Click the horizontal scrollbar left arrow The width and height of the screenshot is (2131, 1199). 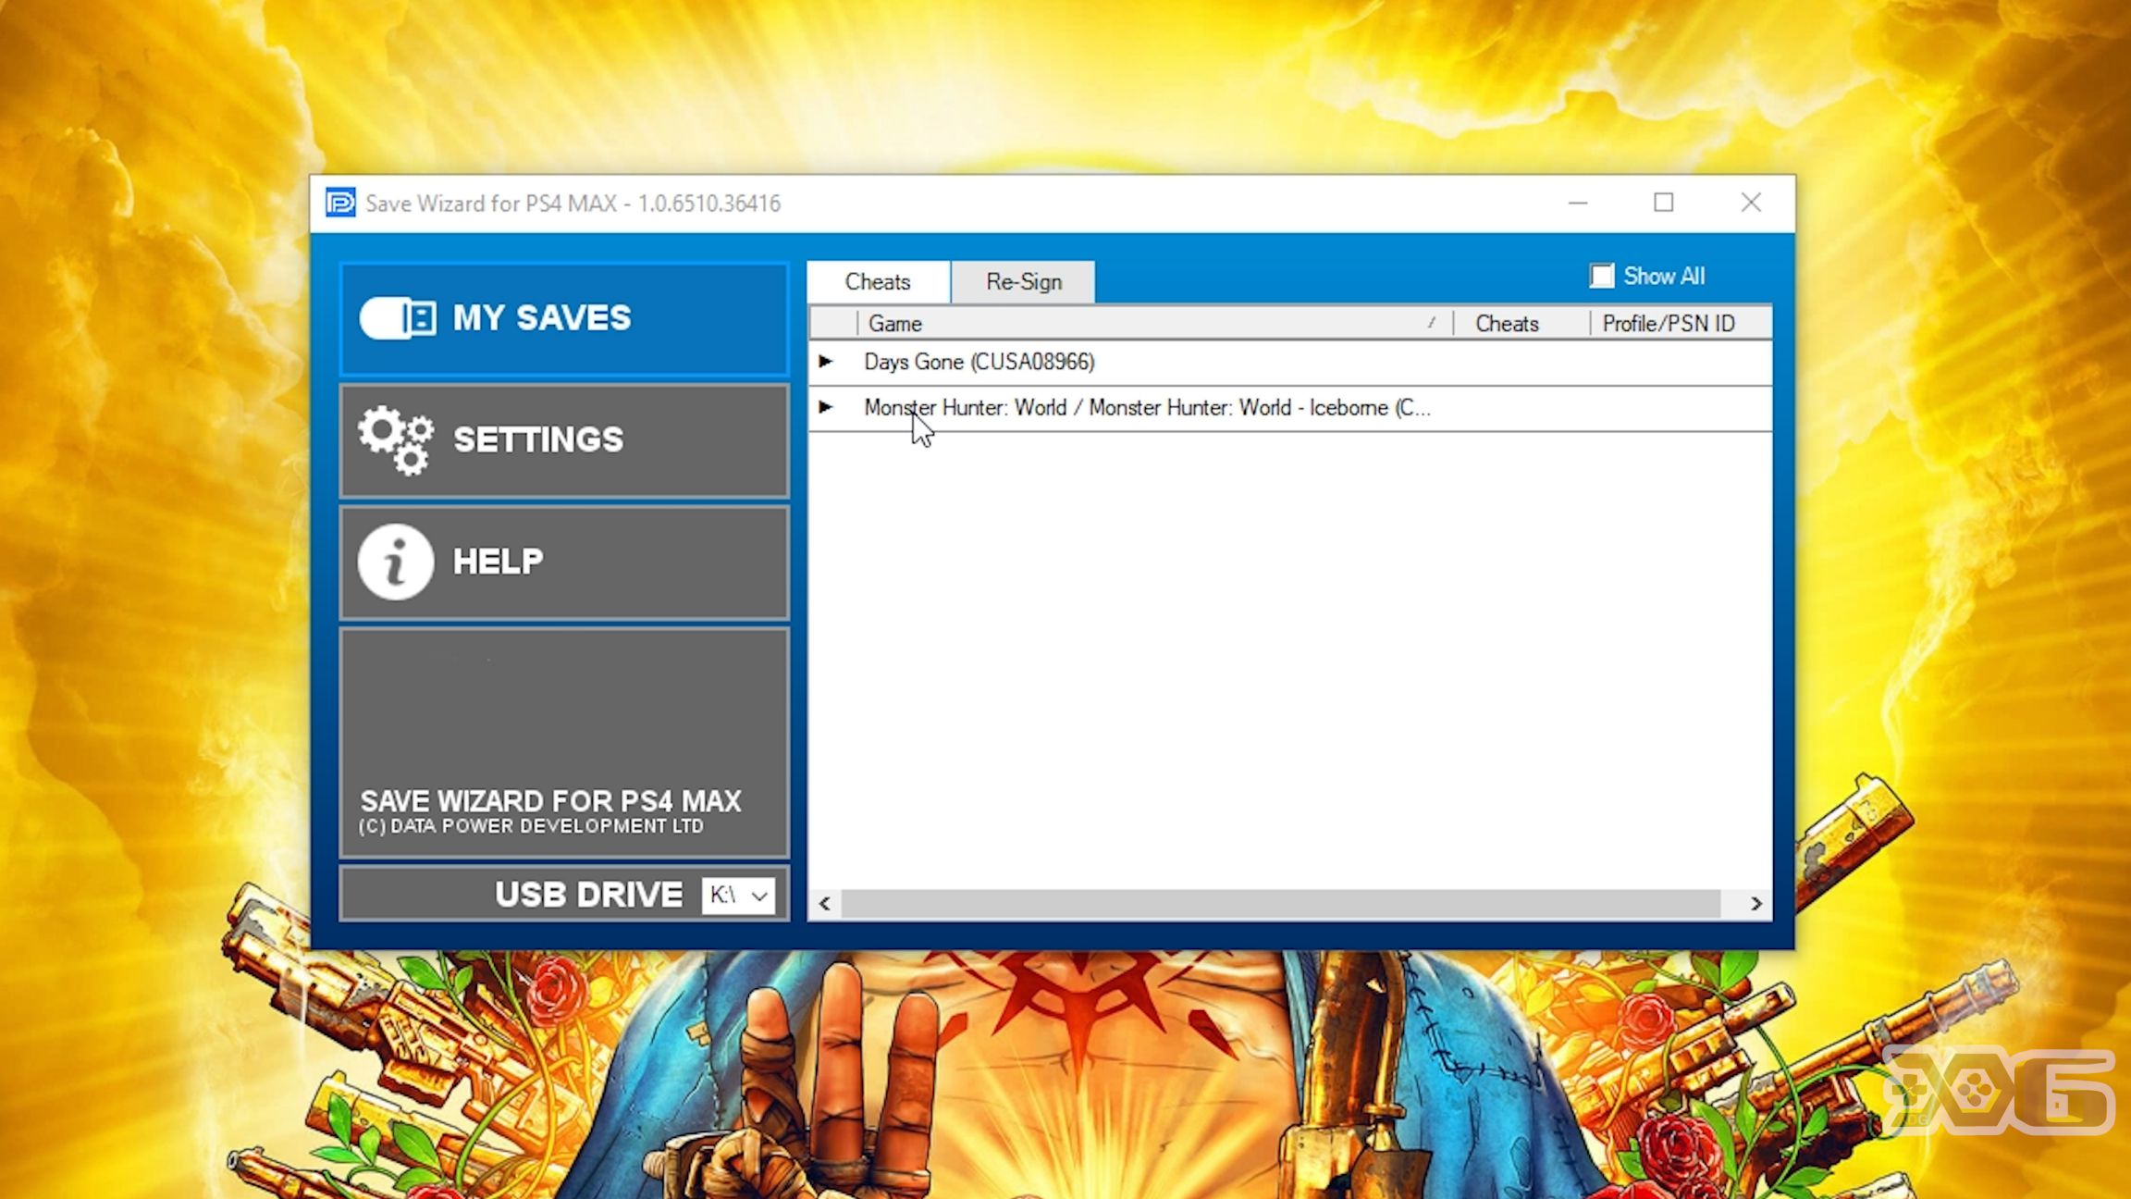click(x=824, y=903)
